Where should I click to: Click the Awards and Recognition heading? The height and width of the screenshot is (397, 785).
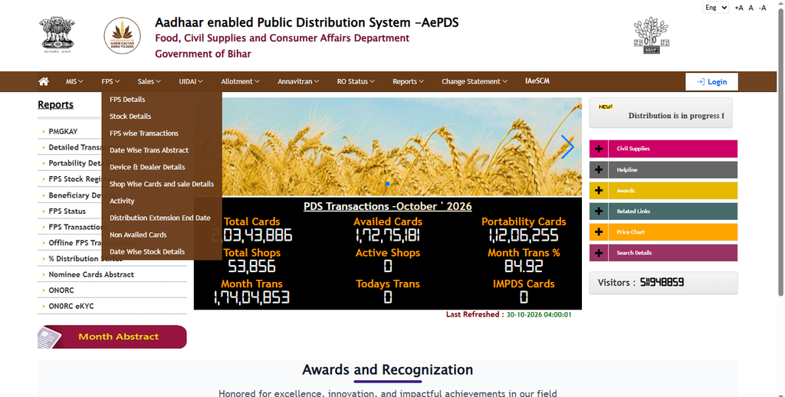click(387, 370)
